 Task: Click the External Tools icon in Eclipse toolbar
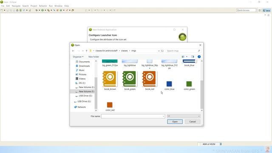[48, 10]
